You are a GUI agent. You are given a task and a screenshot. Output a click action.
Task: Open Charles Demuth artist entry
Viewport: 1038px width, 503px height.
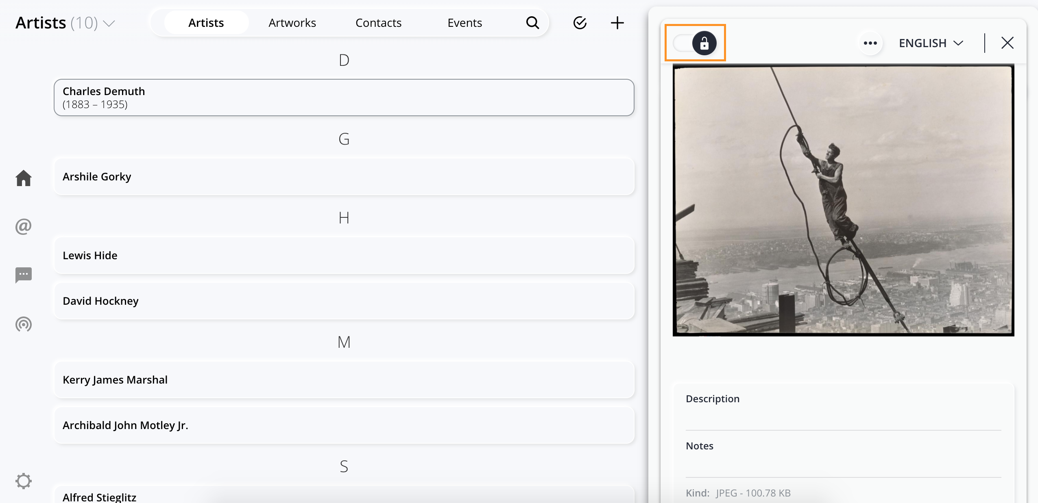[344, 98]
